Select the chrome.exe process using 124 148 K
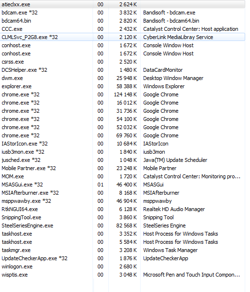250x292 pixels. [122, 94]
